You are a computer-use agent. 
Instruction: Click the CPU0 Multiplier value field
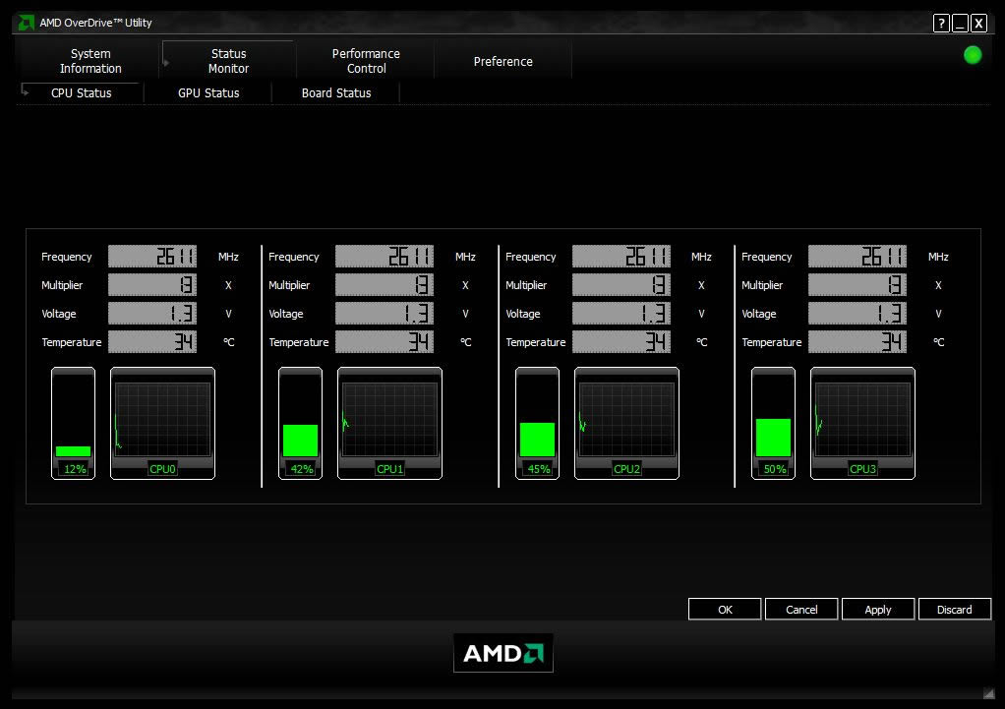(x=152, y=284)
